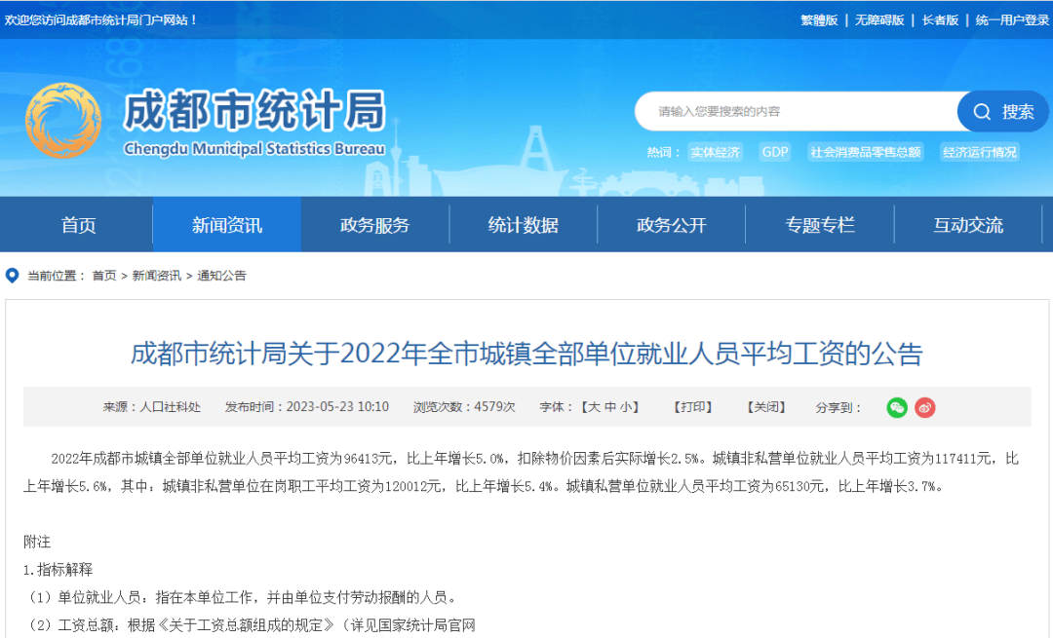This screenshot has width=1053, height=638.
Task: Set font size to 小
Action: click(626, 407)
